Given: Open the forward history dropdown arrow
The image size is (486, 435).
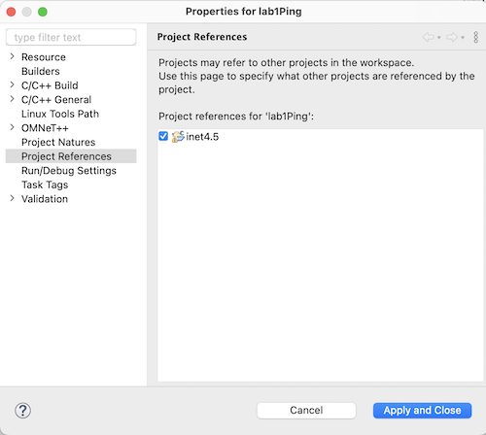Looking at the screenshot, I should pos(463,38).
